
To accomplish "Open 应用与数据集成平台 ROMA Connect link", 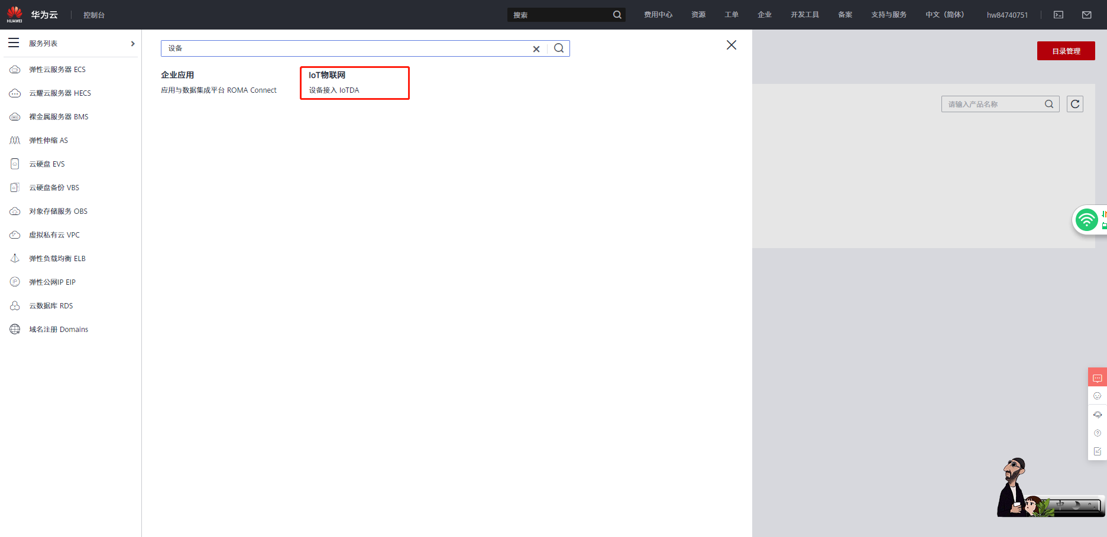I will pos(219,90).
